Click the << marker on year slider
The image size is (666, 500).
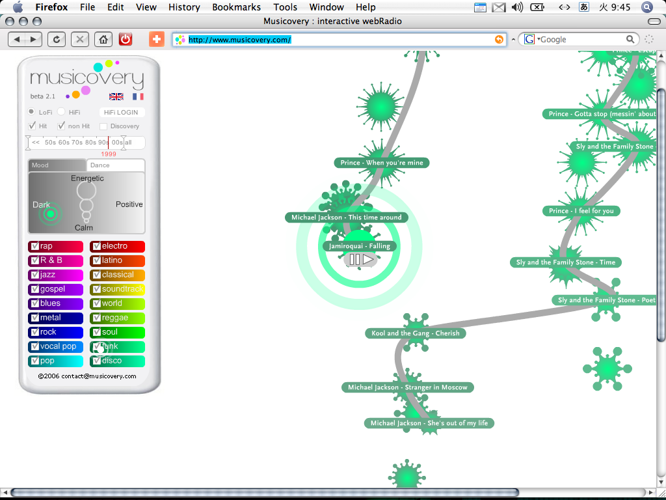(36, 143)
